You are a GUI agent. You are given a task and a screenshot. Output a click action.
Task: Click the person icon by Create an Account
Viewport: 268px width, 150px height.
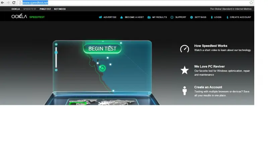click(x=185, y=91)
